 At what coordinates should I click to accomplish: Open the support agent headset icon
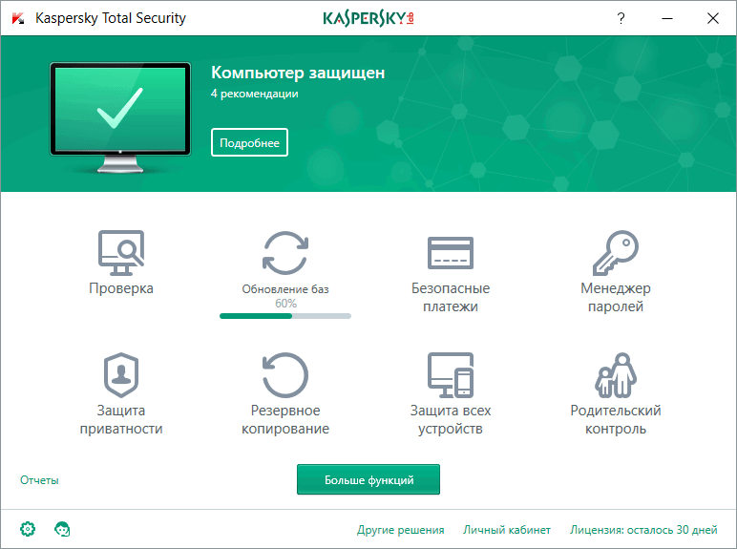(x=62, y=529)
